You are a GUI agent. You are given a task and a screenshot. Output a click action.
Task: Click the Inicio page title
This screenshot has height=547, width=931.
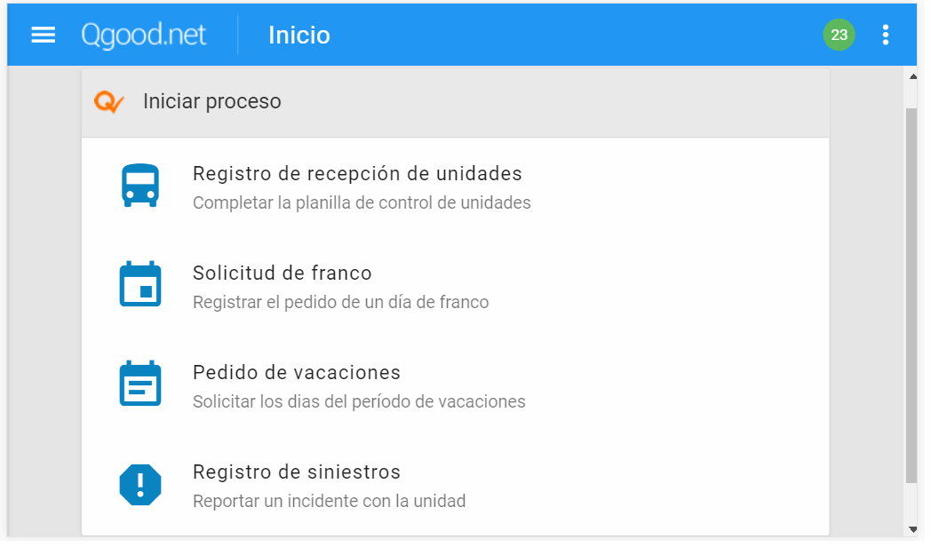point(299,35)
